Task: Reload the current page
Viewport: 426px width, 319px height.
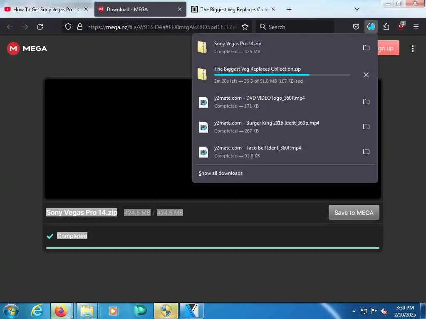Action: click(x=40, y=27)
